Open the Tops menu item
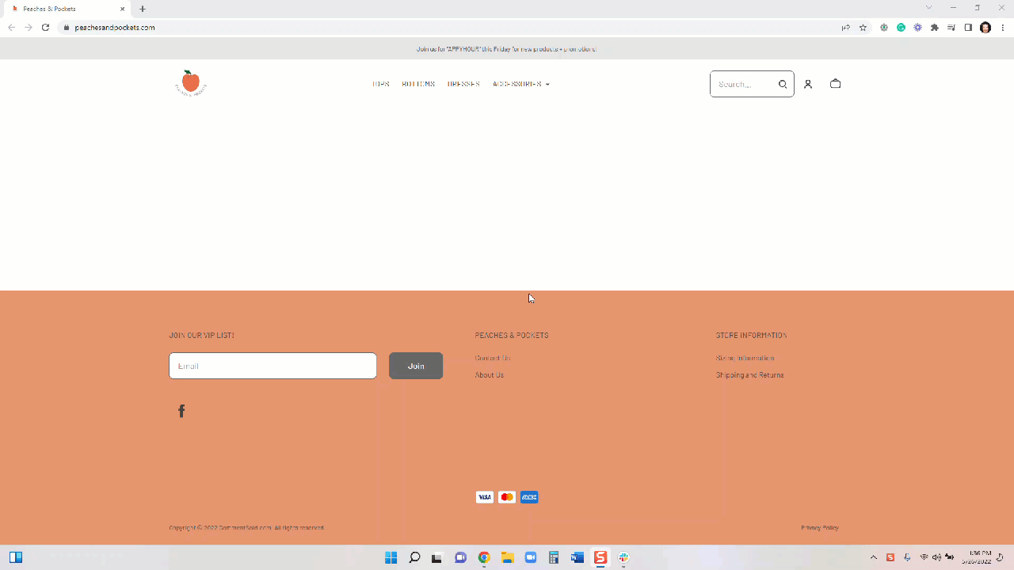This screenshot has width=1014, height=570. tap(380, 84)
